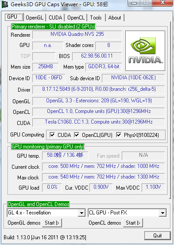
Task: Click the empty TDP field
Action: coord(44,56)
